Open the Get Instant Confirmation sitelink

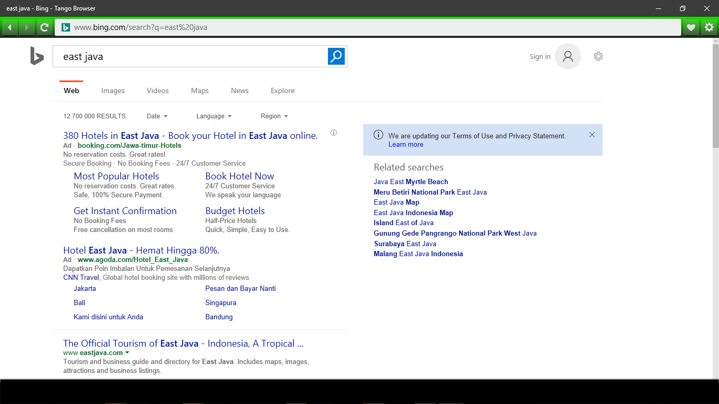[x=125, y=211]
